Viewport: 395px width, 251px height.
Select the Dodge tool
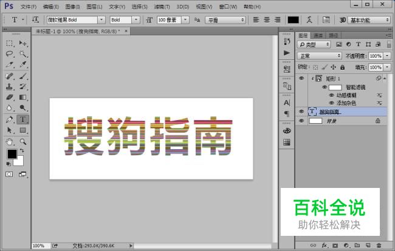(x=23, y=108)
